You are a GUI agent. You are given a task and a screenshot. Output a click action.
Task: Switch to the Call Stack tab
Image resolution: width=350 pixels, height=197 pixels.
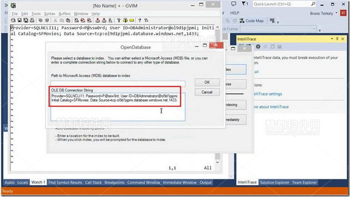coord(93,182)
